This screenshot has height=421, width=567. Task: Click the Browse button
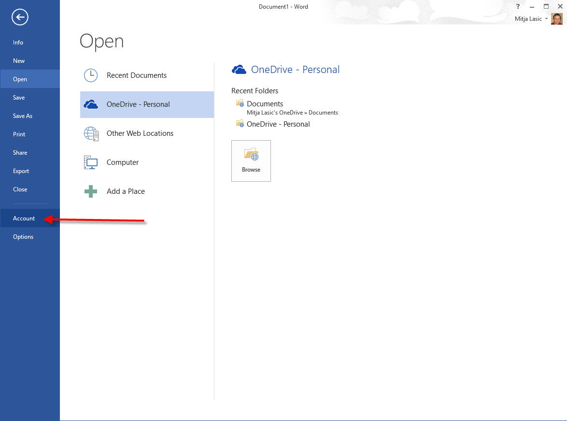[251, 161]
